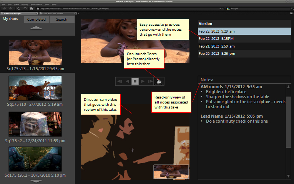Viewport: 294px width, 184px height.
Task: Open the File menu
Action: click(x=4, y=5)
